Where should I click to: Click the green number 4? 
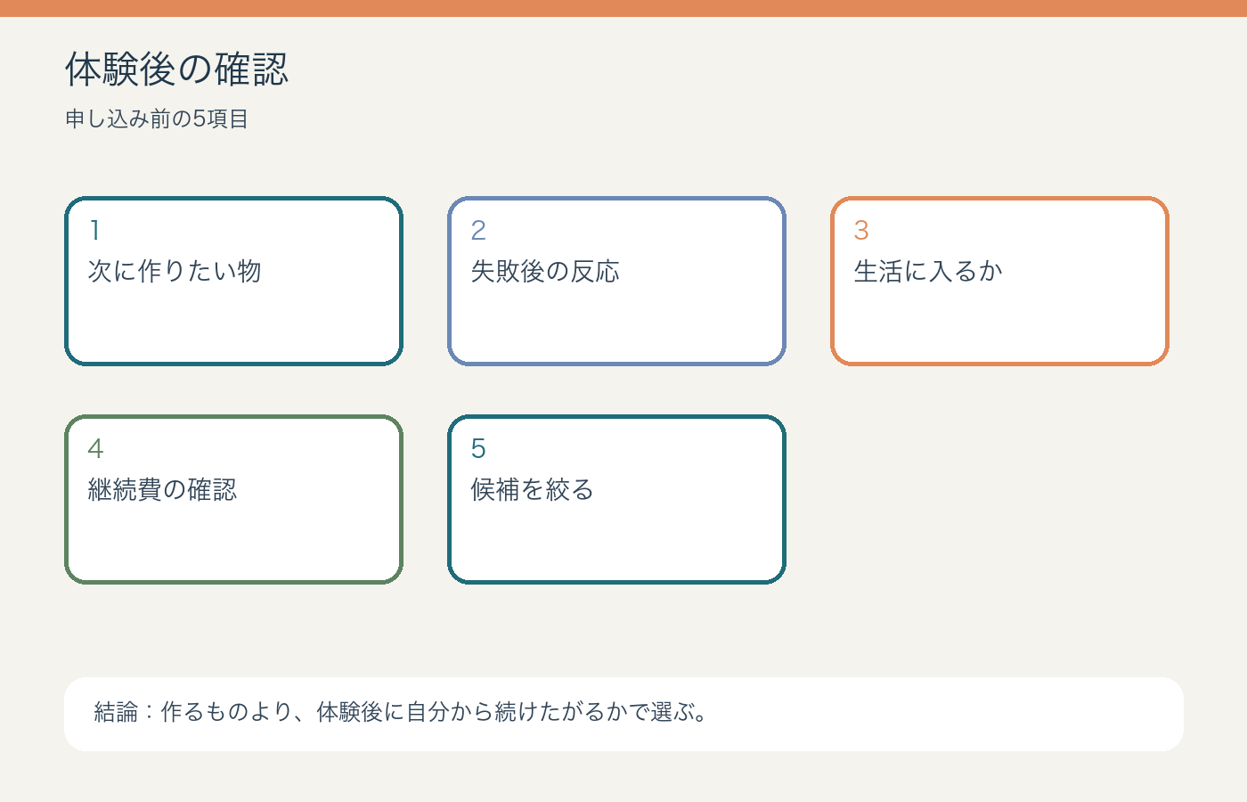(x=95, y=448)
